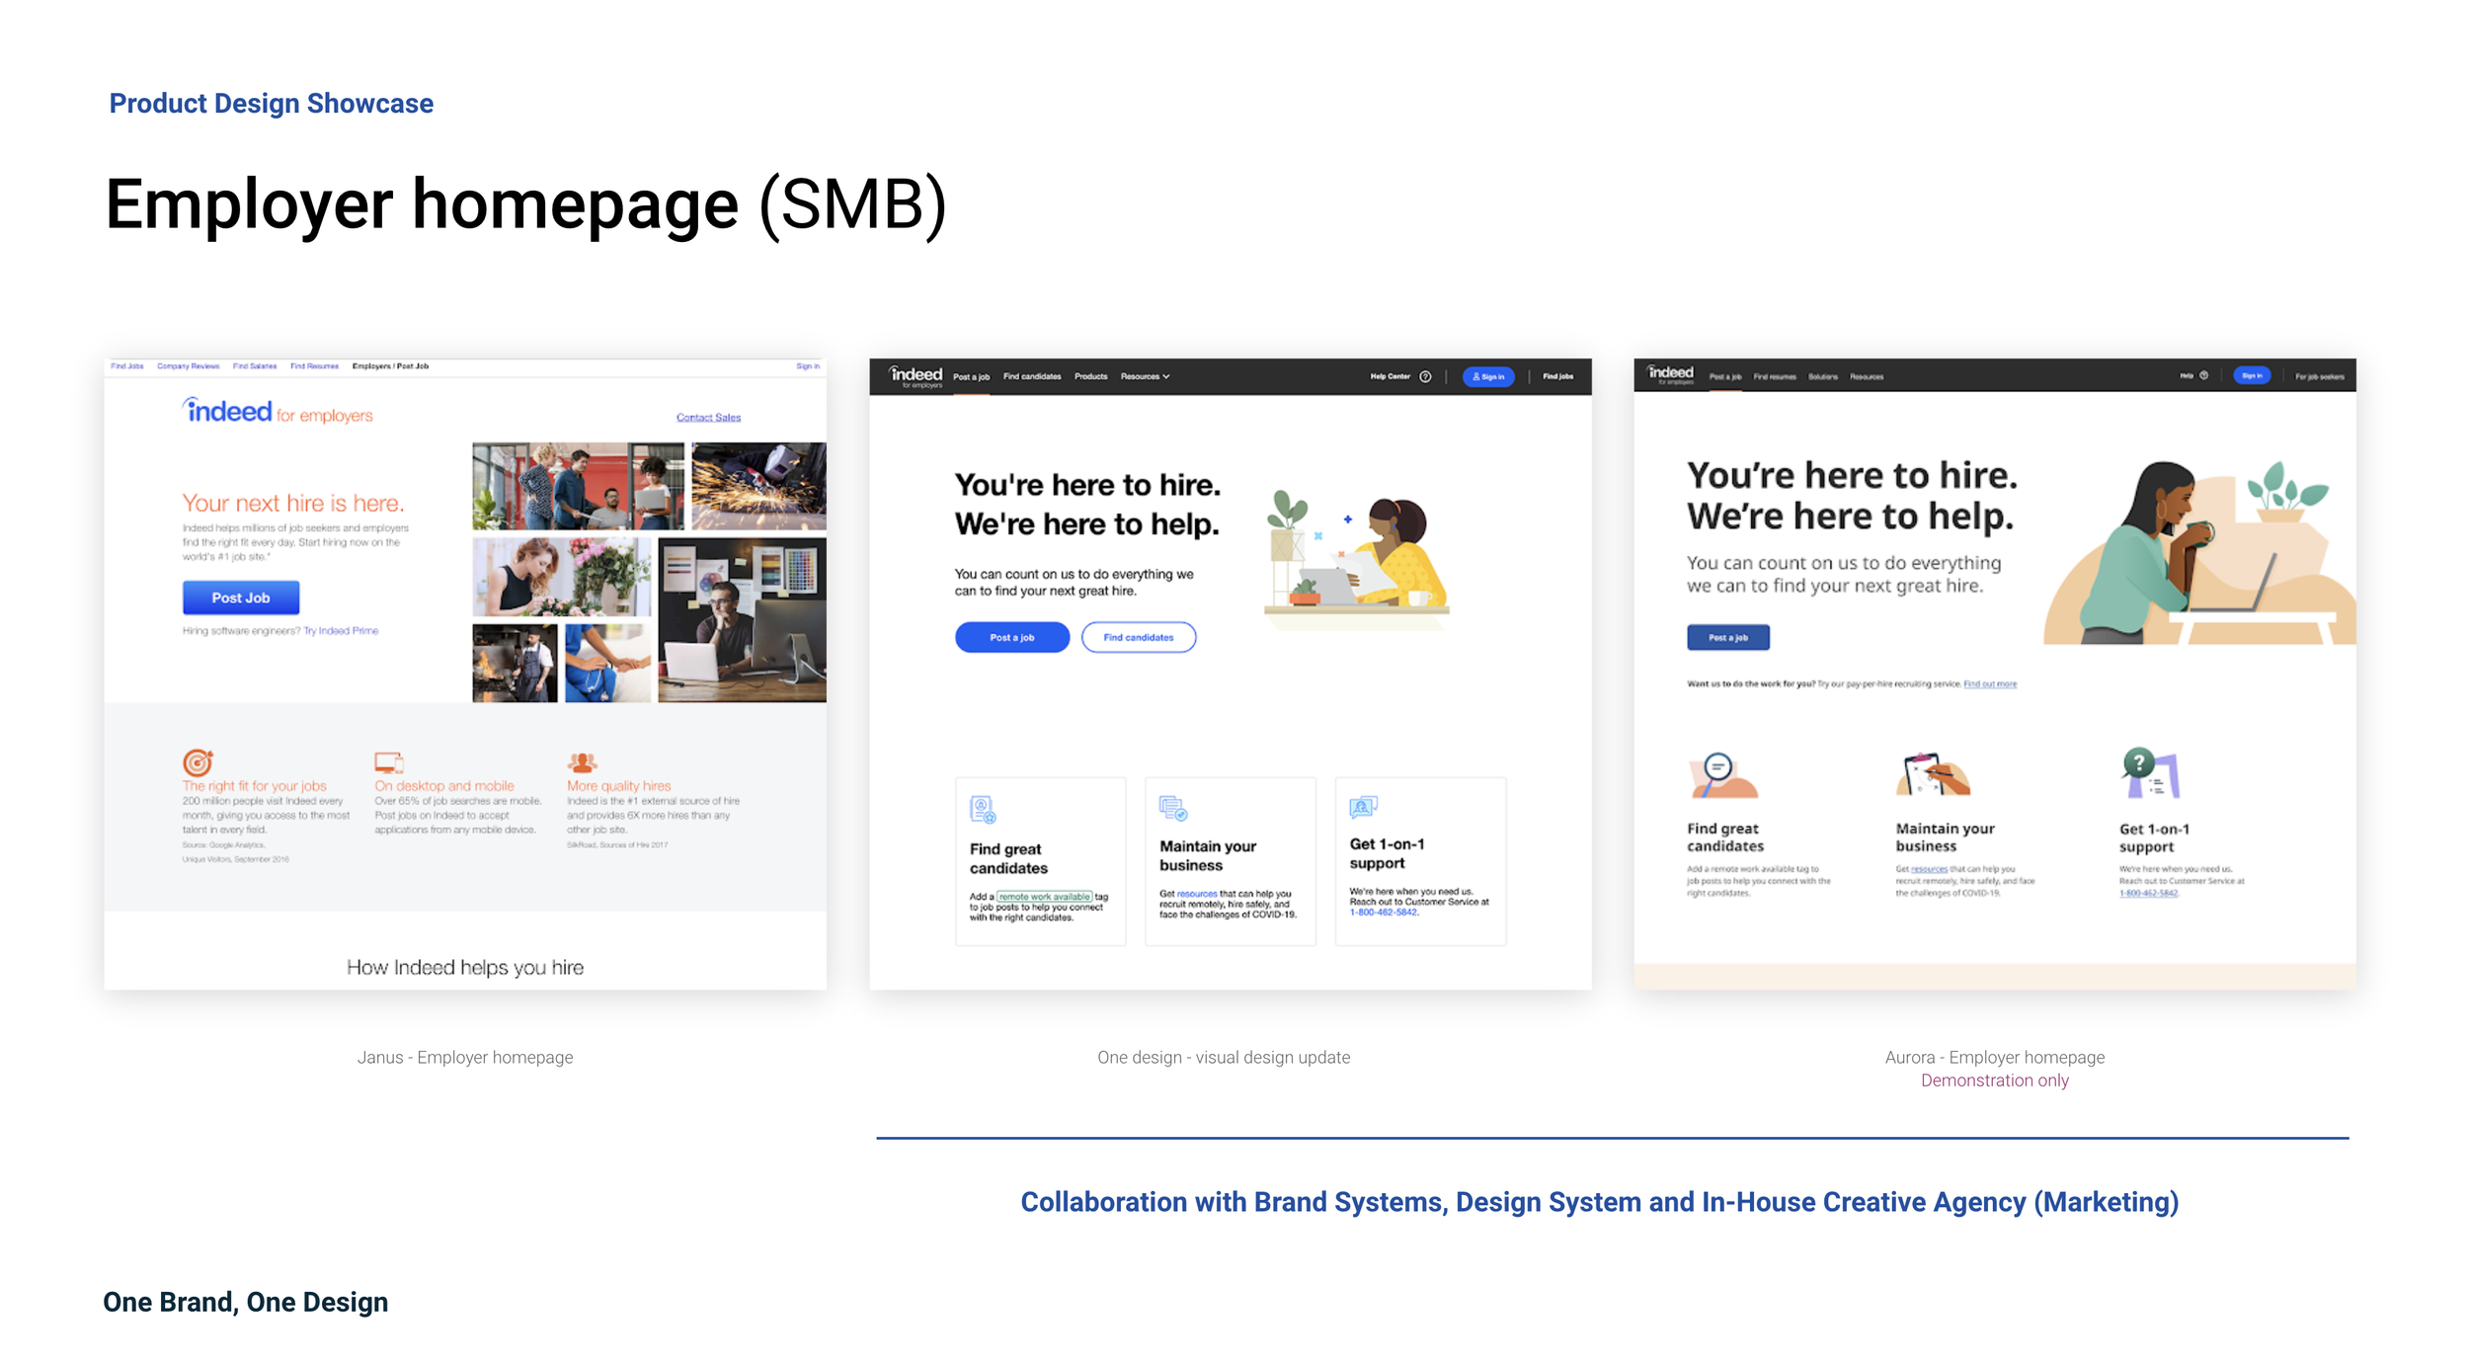The height and width of the screenshot is (1362, 2469).
Task: Click 'Sign in' button in One design header
Action: point(1488,376)
